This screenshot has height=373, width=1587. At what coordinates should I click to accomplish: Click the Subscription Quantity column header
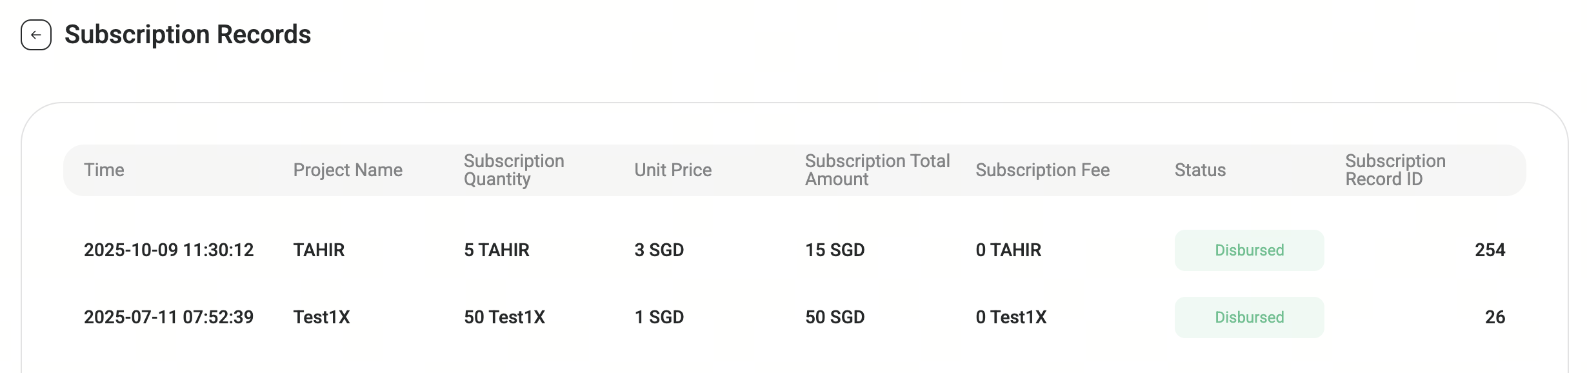[x=514, y=170]
